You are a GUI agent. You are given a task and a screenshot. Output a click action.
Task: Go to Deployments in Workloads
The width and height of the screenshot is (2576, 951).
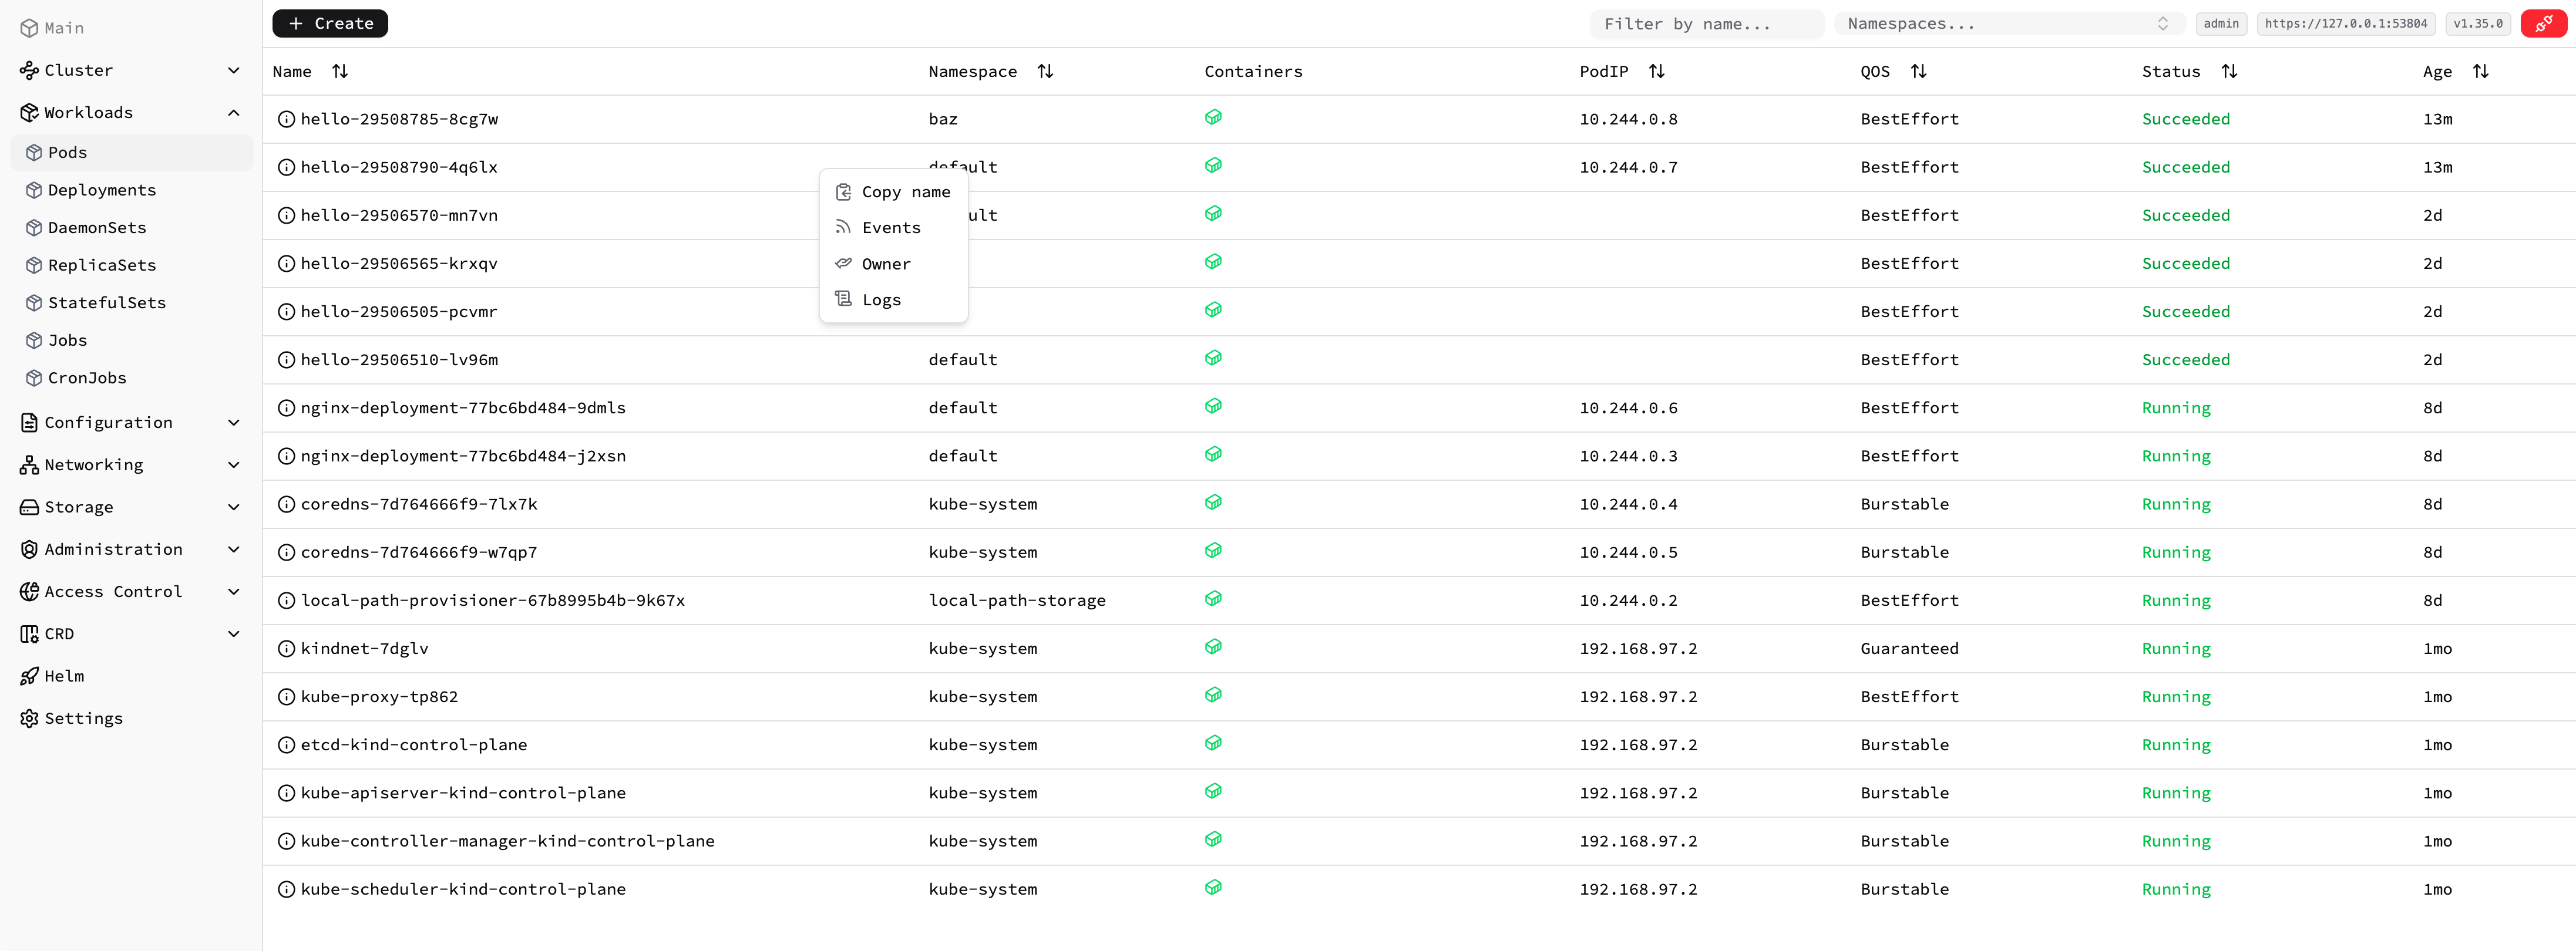[132, 190]
